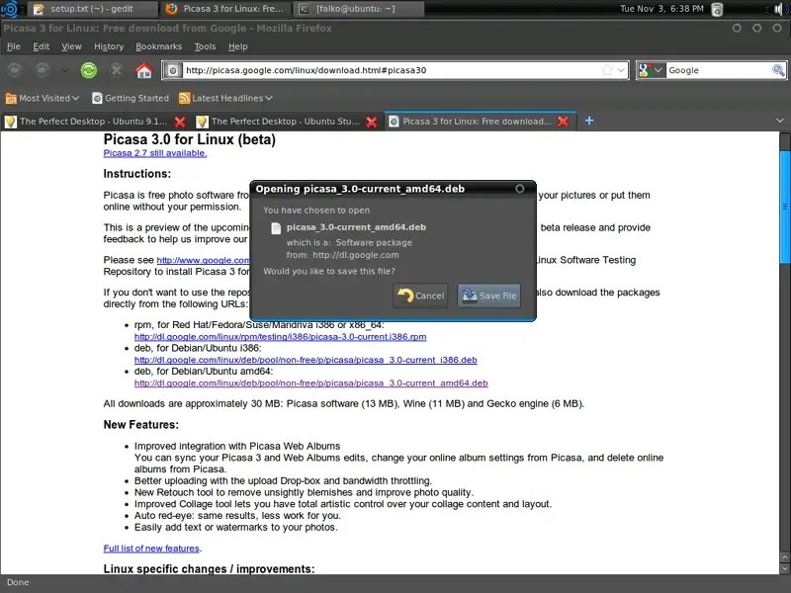Screen dimensions: 791x593
Task: Click the file icon beside picasa_3.0-current_amd64.deb
Action: coord(276,228)
